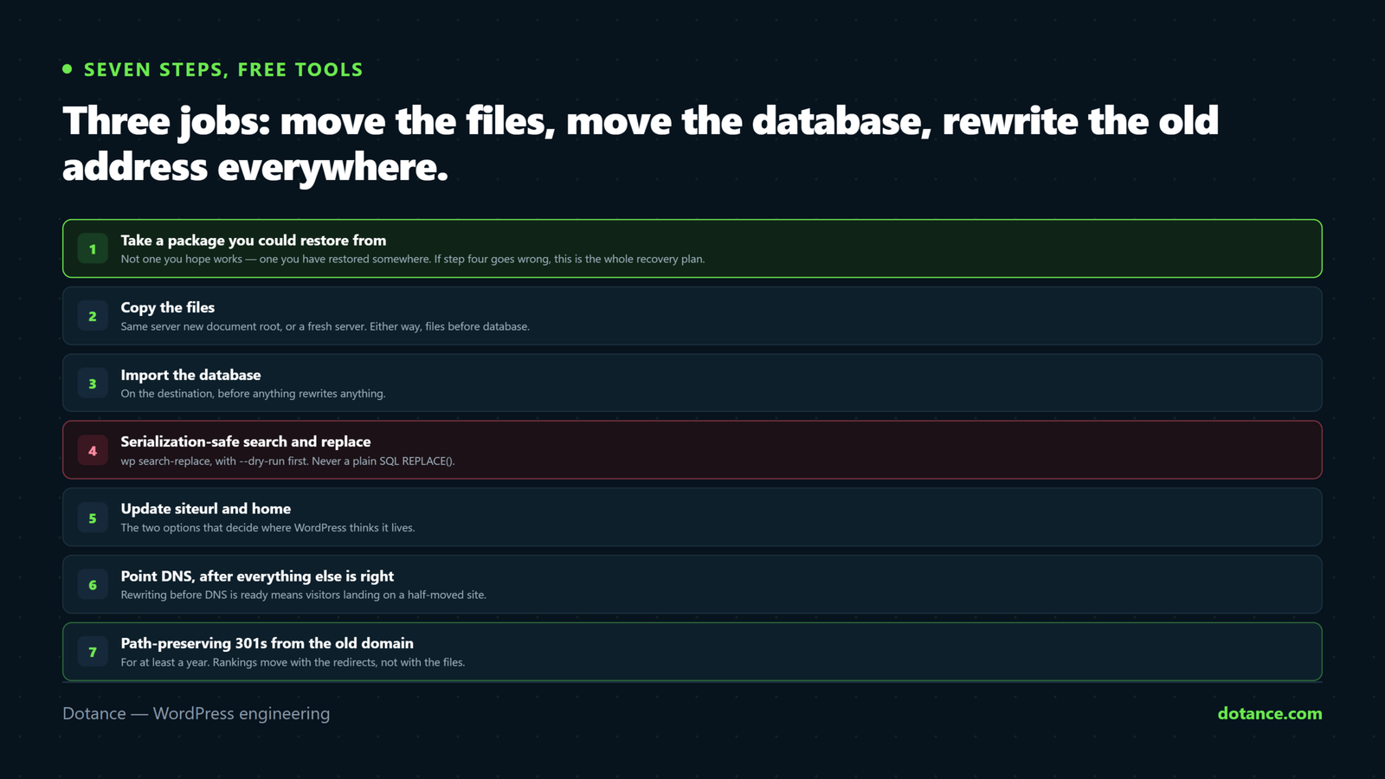Click the step 3 number badge
Screen dimensions: 1385x779
tap(93, 383)
